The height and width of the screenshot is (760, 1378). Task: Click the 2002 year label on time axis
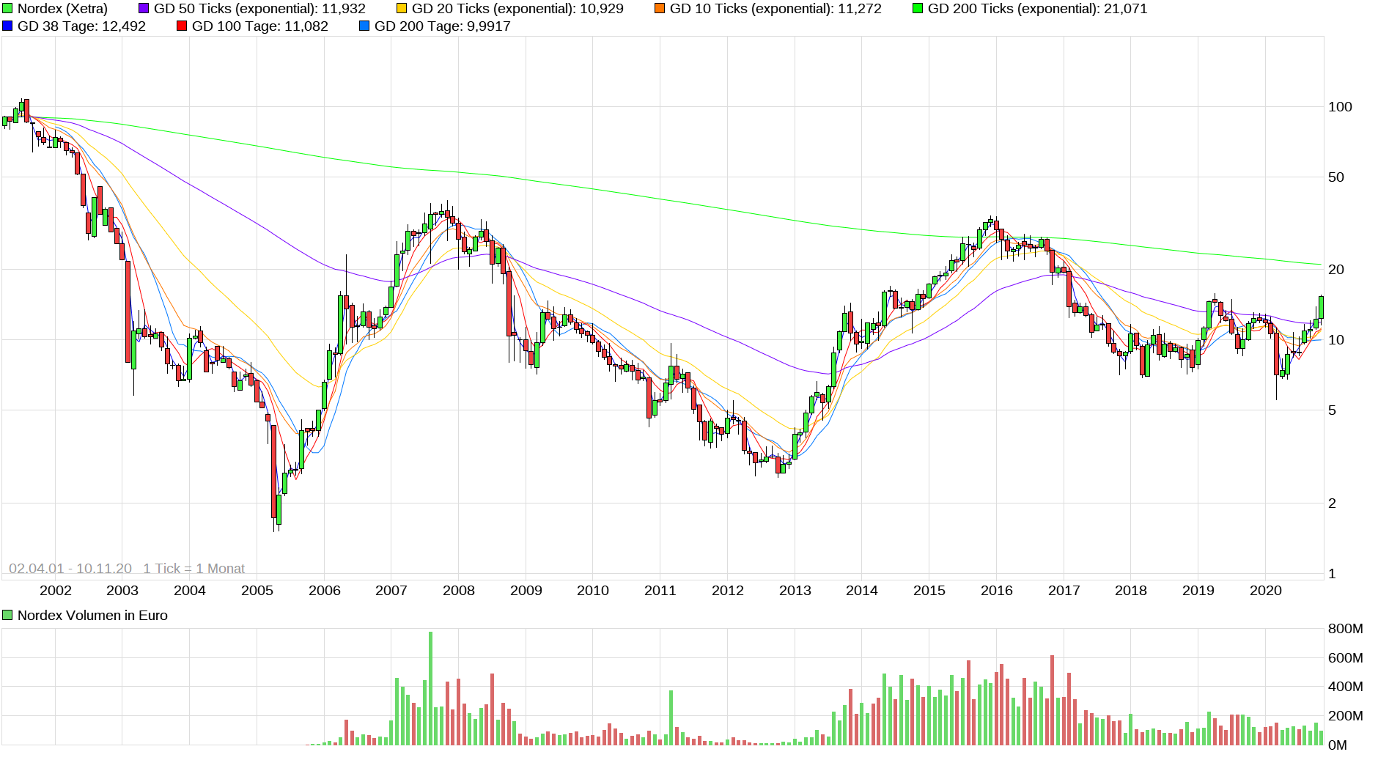pos(56,591)
